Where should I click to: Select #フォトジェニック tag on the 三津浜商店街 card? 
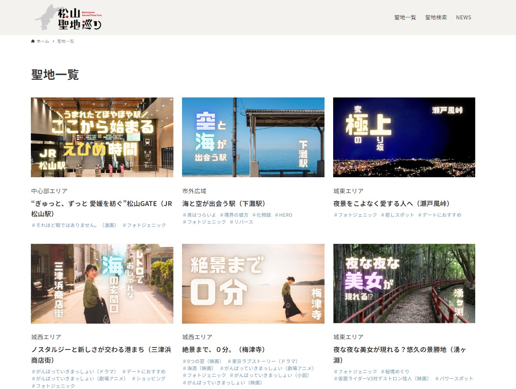pyautogui.click(x=53, y=386)
